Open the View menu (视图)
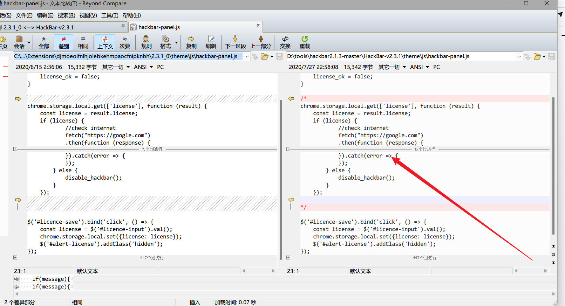 click(88, 15)
